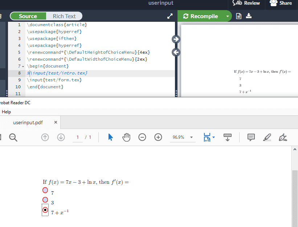Expand the editor to full width
Viewport: 298px width, 227px height.
(x=170, y=16)
